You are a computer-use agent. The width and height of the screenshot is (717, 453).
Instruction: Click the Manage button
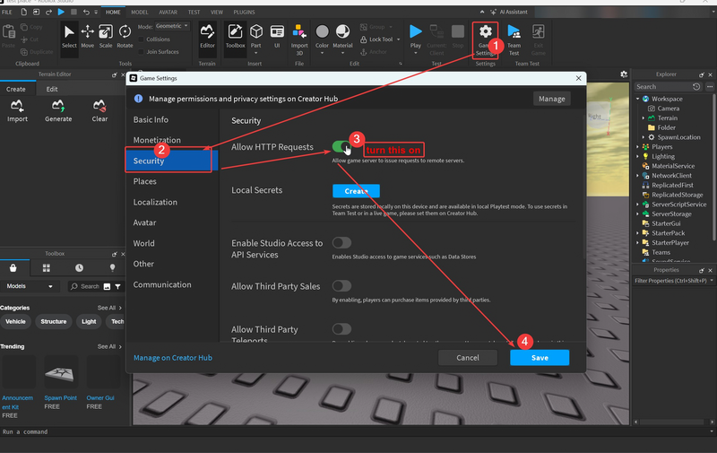(x=551, y=99)
